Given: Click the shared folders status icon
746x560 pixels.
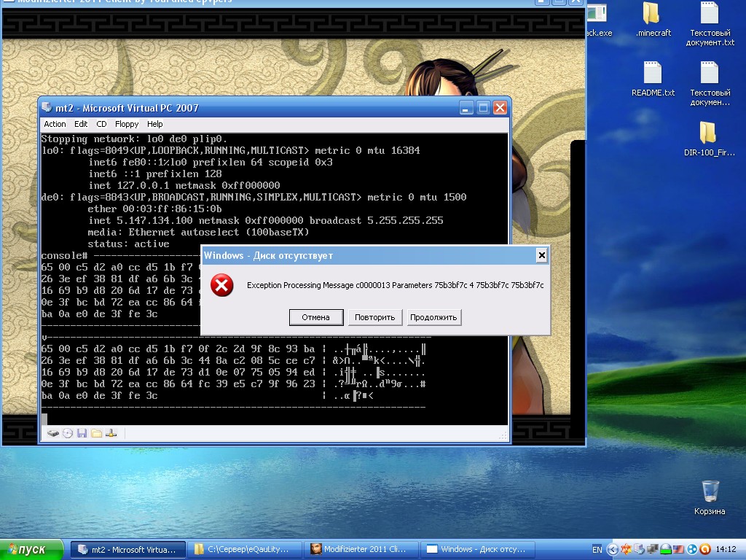Looking at the screenshot, I should 96,433.
